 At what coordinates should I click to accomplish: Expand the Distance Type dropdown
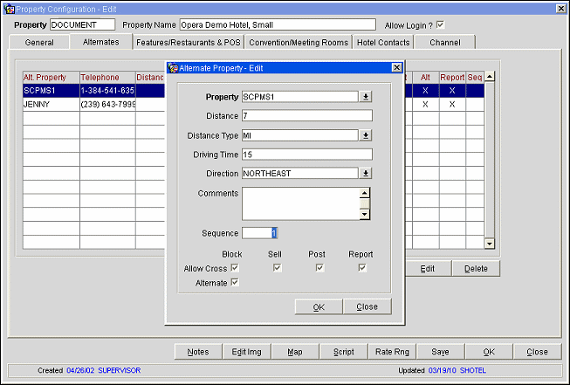[x=366, y=135]
